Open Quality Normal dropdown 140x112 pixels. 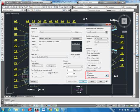click(x=102, y=42)
